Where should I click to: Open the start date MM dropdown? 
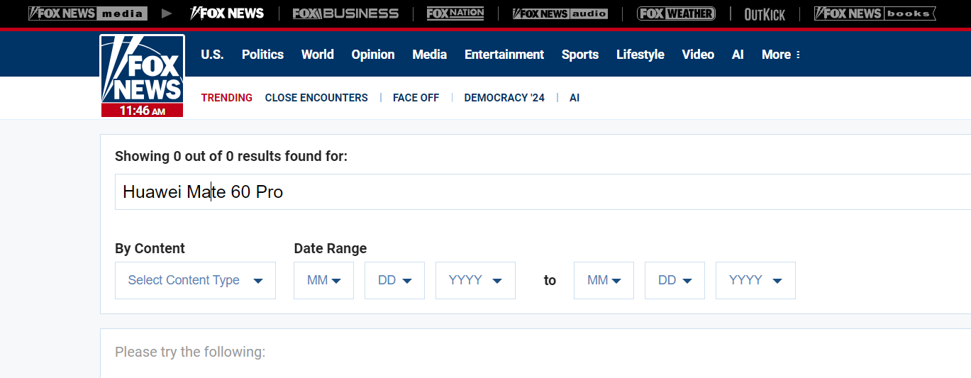(x=323, y=280)
